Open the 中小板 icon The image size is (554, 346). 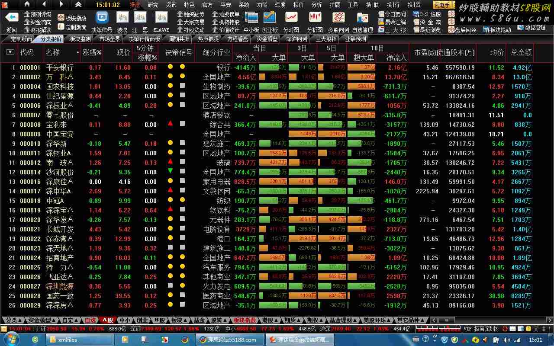tap(251, 18)
